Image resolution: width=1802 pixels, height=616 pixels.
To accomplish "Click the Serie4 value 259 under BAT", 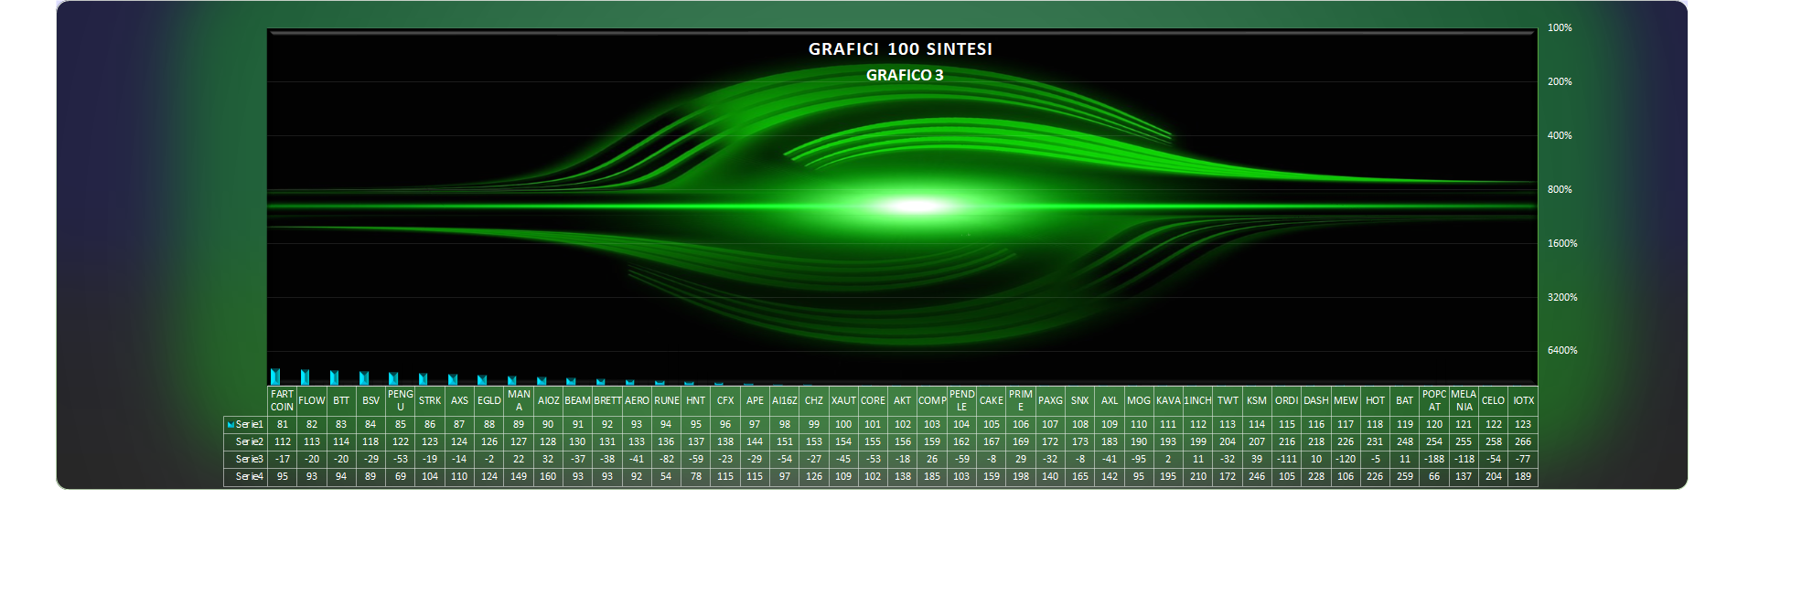I will [x=1405, y=477].
